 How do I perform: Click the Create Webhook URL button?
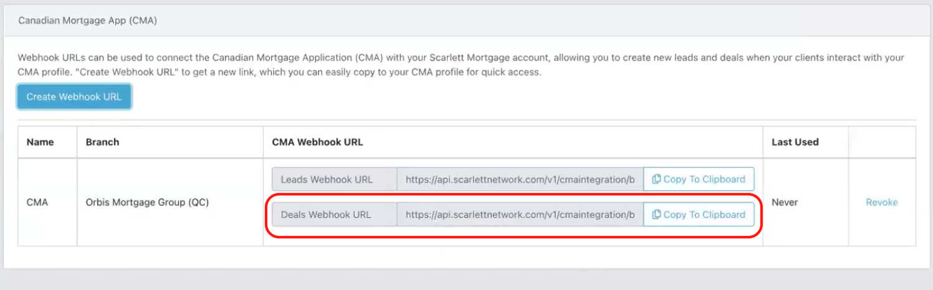74,97
